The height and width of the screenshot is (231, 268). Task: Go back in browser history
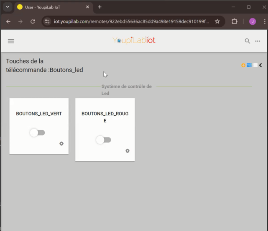[x=8, y=21]
